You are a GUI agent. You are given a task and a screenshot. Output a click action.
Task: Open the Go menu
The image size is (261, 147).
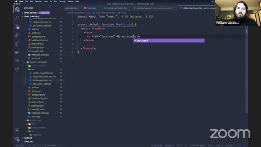click(x=51, y=1)
